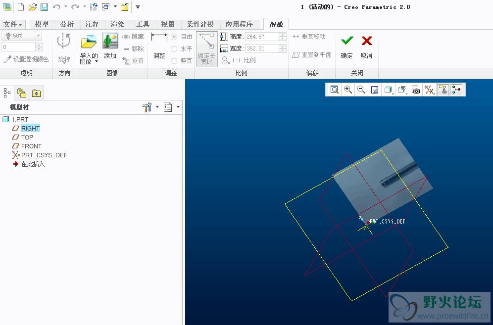The image size is (493, 325).
Task: Switch to the Render (渲染) tab
Action: pyautogui.click(x=117, y=24)
